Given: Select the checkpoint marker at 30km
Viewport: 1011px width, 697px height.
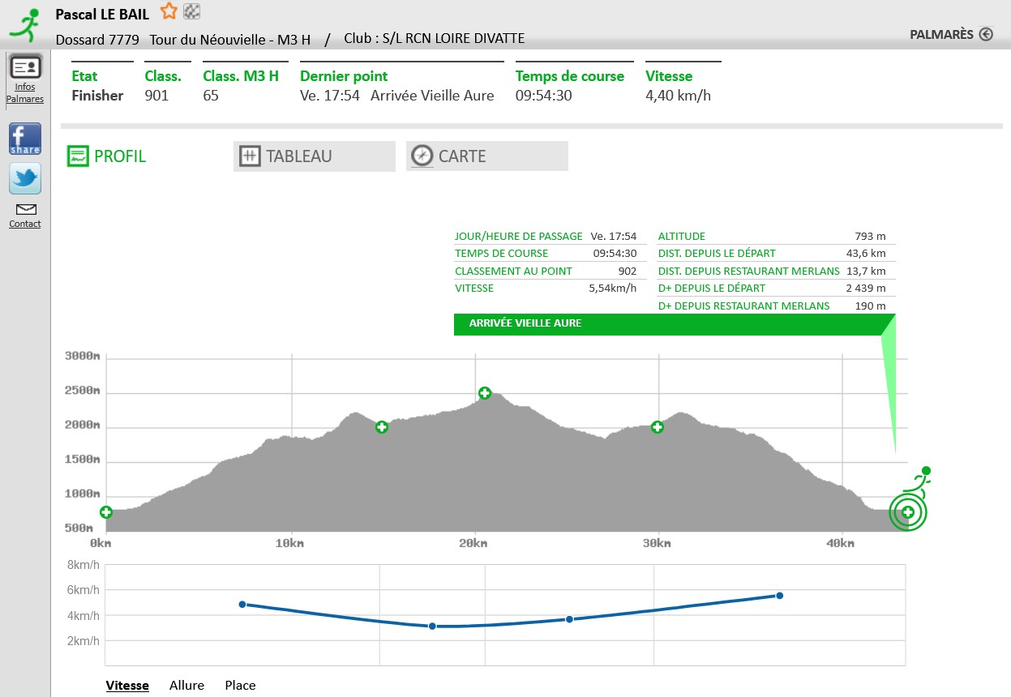Looking at the screenshot, I should click(658, 427).
